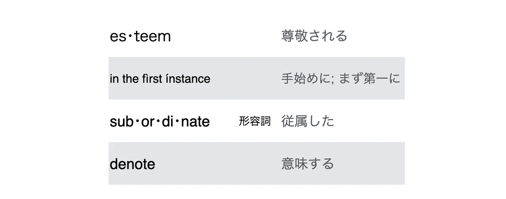Click the syllable nate in sub·or·di·nate
Screen dimensions: 506x199
coord(195,122)
